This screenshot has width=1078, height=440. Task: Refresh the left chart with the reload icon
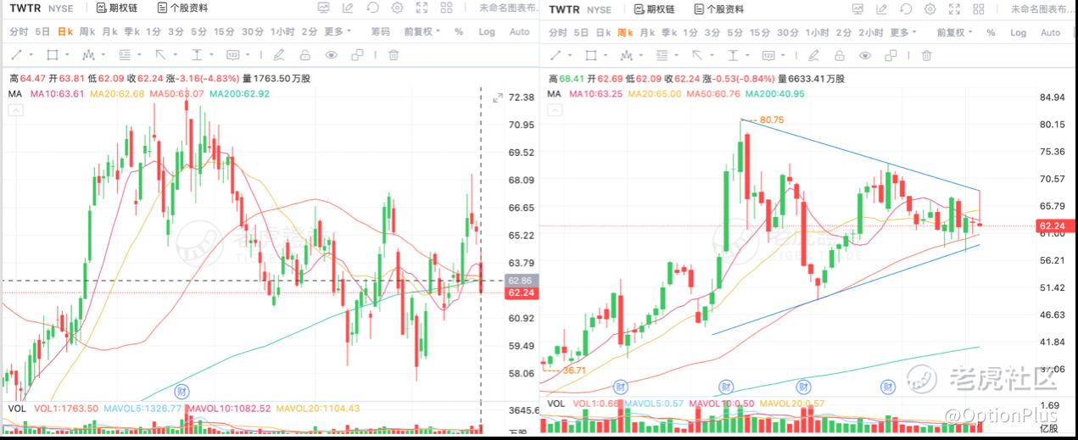(x=372, y=8)
